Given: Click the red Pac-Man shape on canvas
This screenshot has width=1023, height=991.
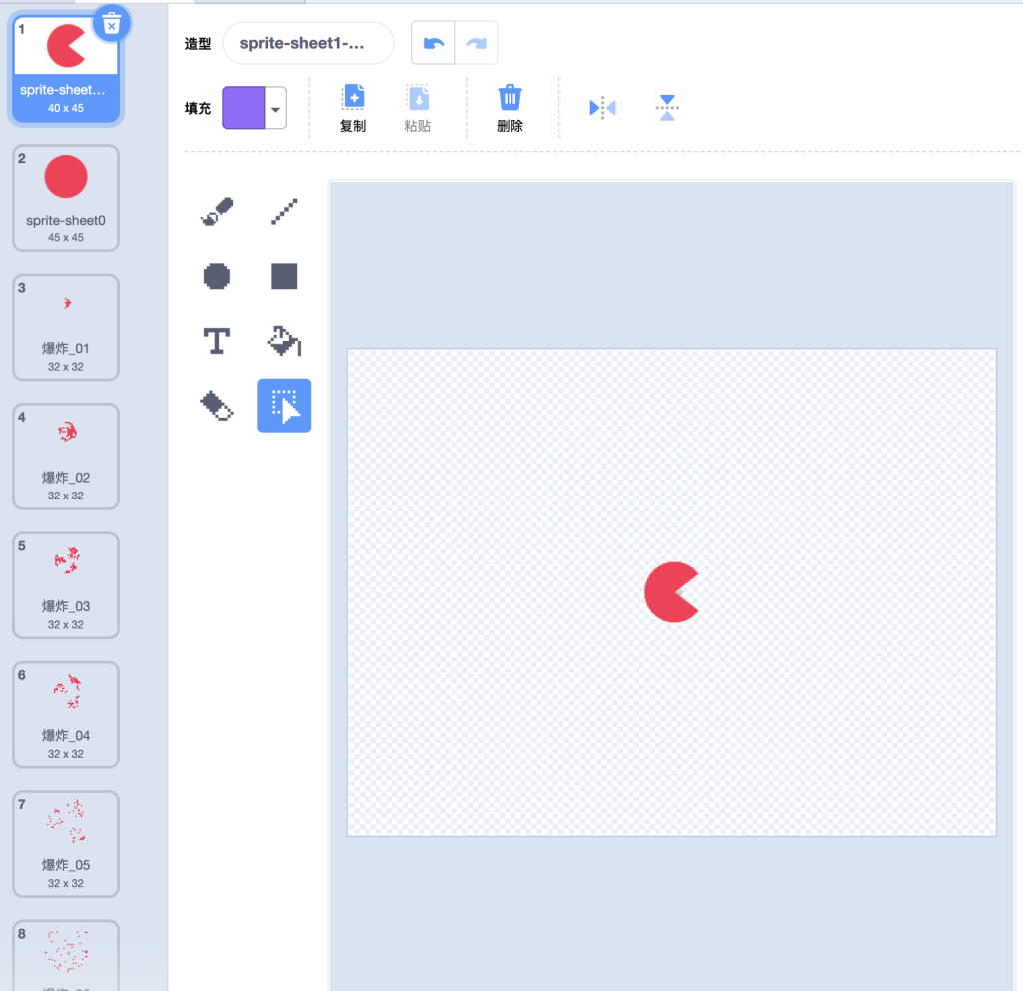Looking at the screenshot, I should point(665,592).
